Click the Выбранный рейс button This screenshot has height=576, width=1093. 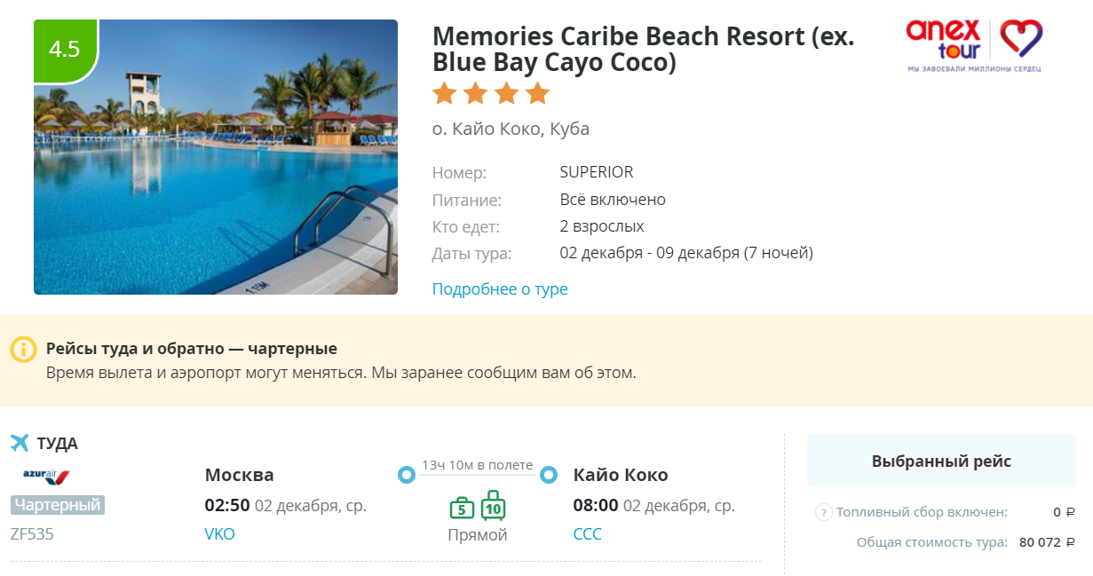tap(941, 461)
